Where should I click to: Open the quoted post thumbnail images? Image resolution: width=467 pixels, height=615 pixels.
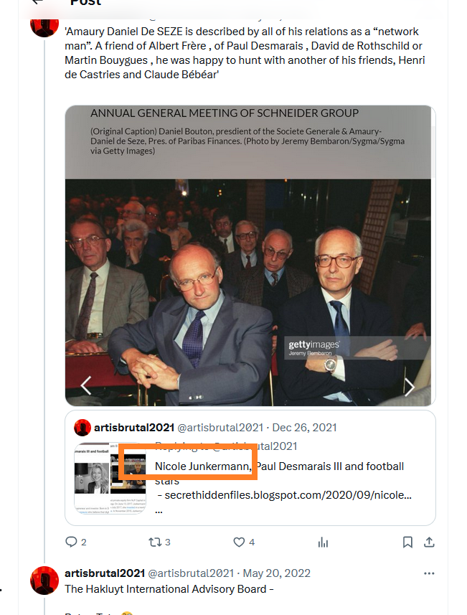[x=110, y=478]
